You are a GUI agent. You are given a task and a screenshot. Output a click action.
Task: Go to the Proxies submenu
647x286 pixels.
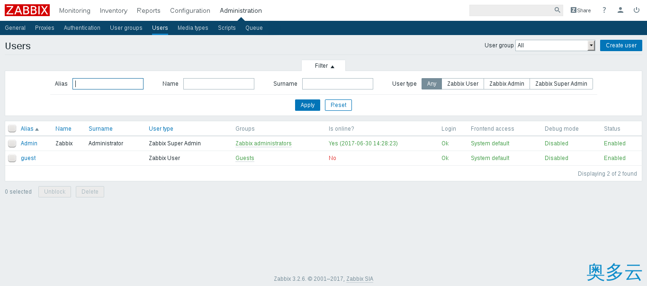[45, 28]
